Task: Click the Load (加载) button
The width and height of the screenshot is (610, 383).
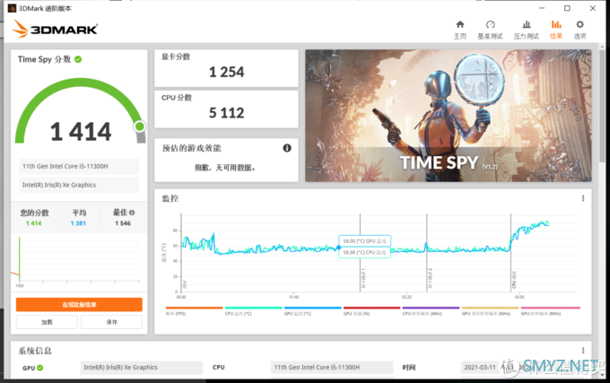Action: click(x=47, y=322)
